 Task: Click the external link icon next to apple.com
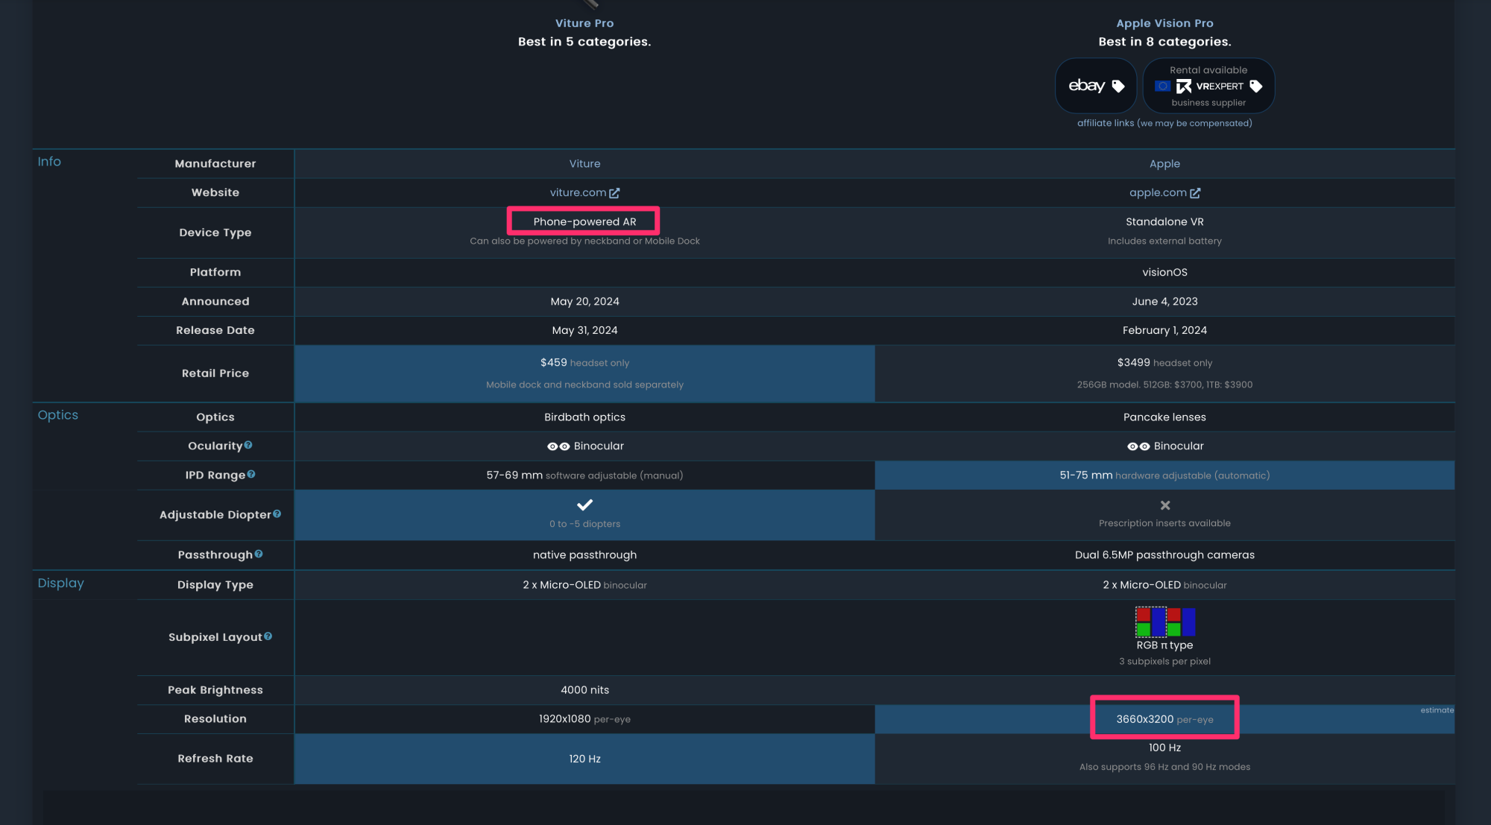click(1195, 193)
